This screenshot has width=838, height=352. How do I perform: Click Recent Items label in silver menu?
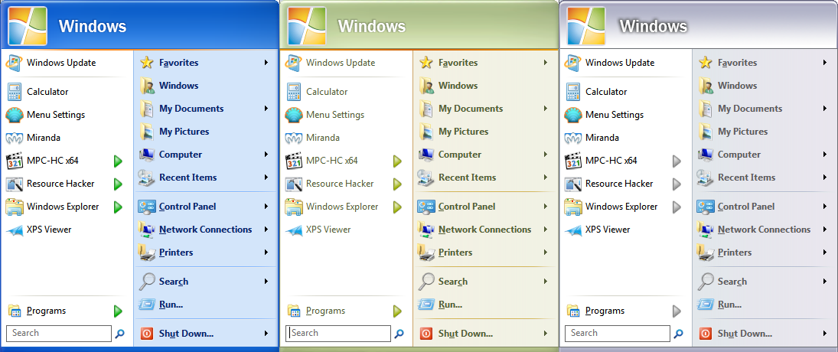point(746,178)
